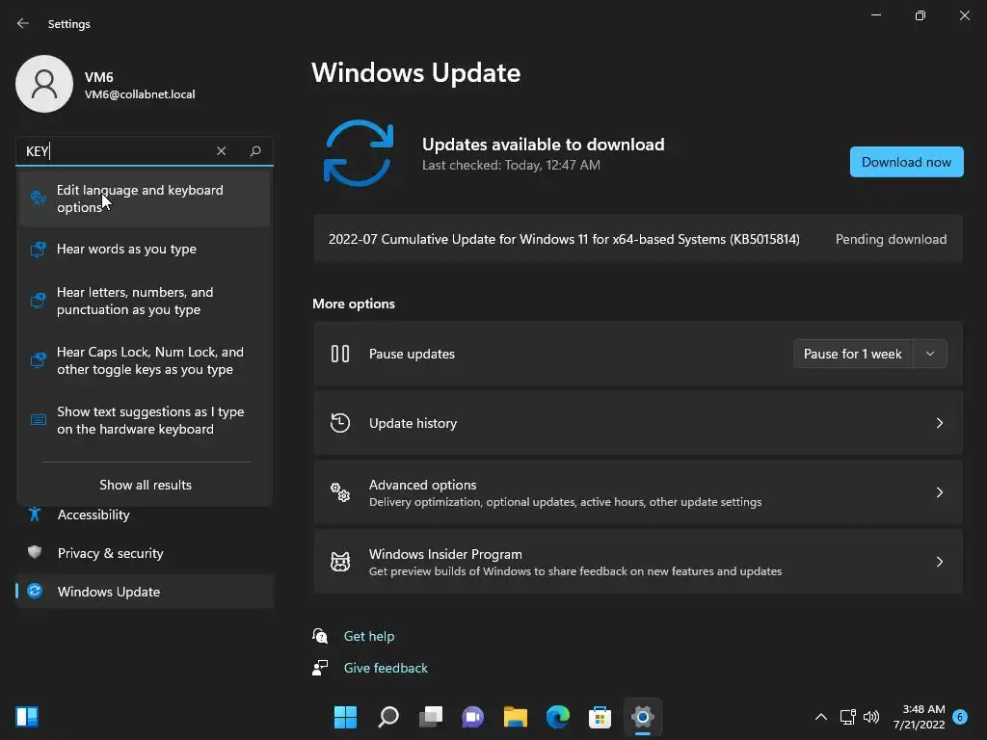Click the Last checked: Today, 12:47 AM text

tap(511, 165)
